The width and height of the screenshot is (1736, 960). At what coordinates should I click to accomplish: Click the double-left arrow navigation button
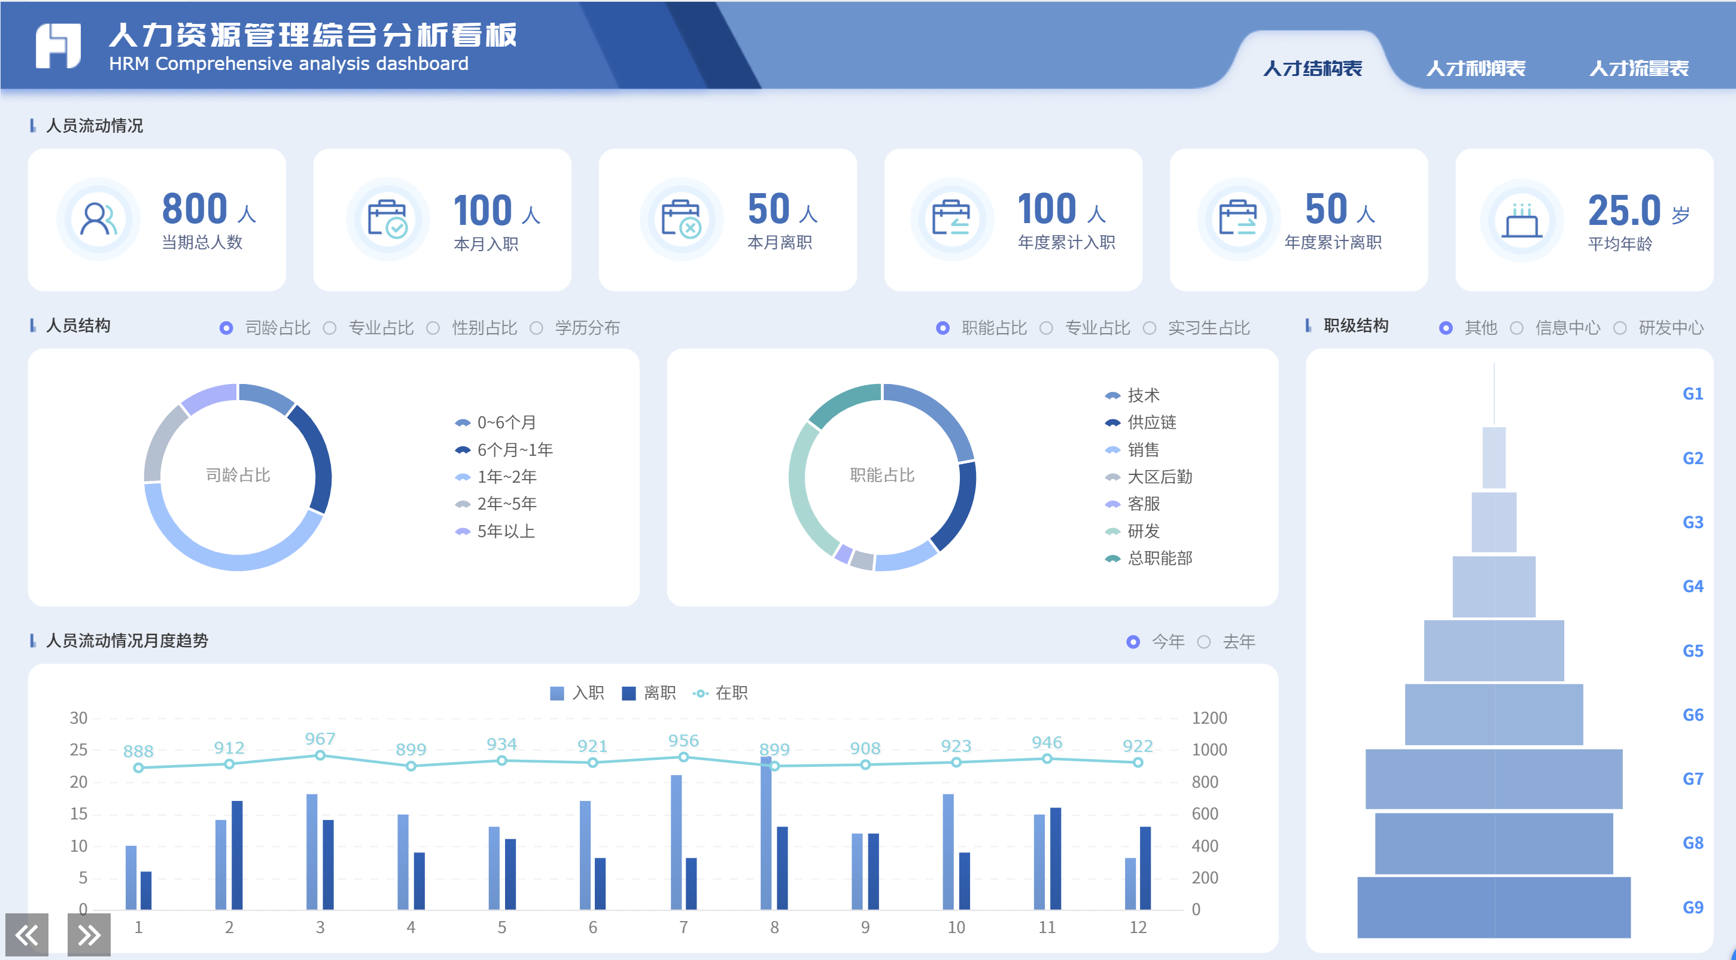tap(28, 934)
